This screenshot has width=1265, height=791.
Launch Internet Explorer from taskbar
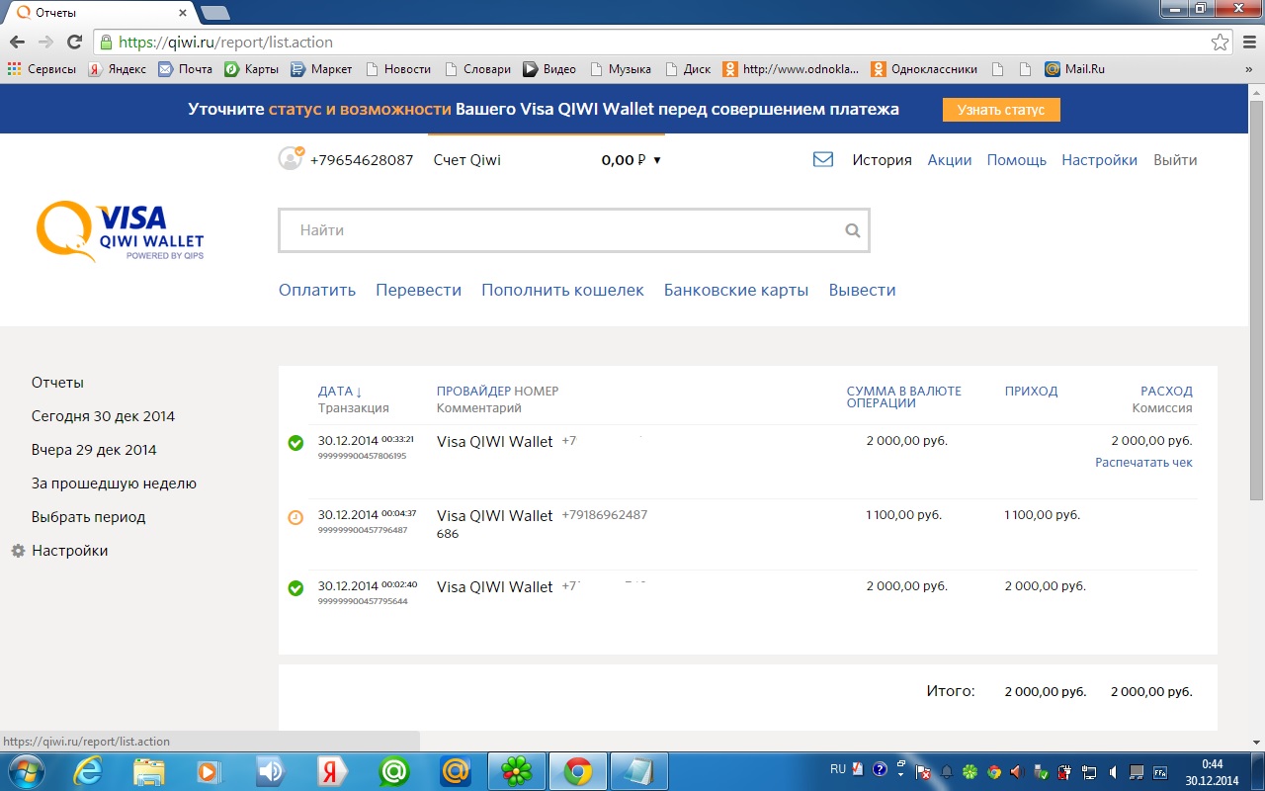click(88, 771)
